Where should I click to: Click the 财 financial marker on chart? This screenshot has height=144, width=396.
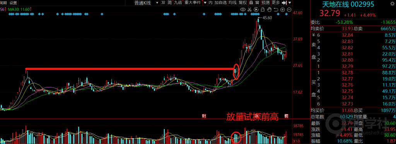204,116
